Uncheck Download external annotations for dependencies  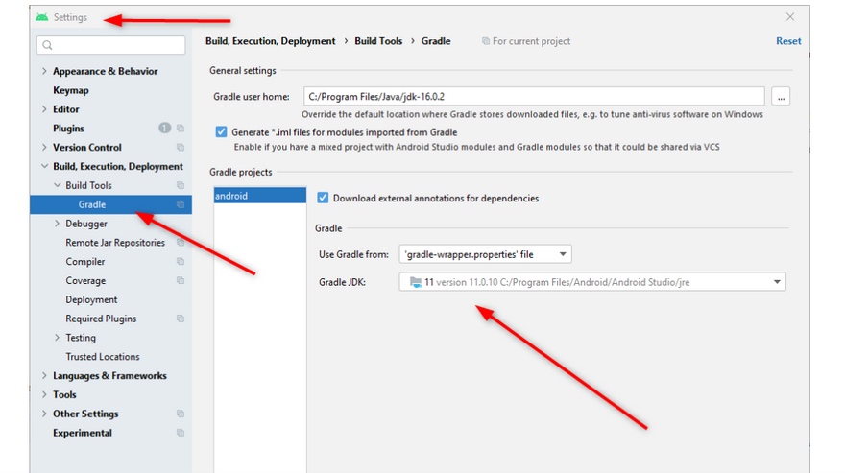coord(323,198)
